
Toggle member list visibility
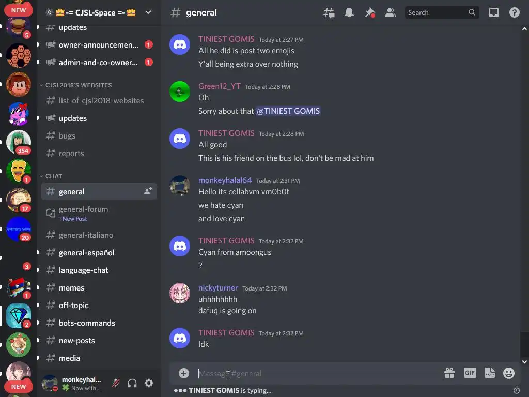(x=391, y=13)
